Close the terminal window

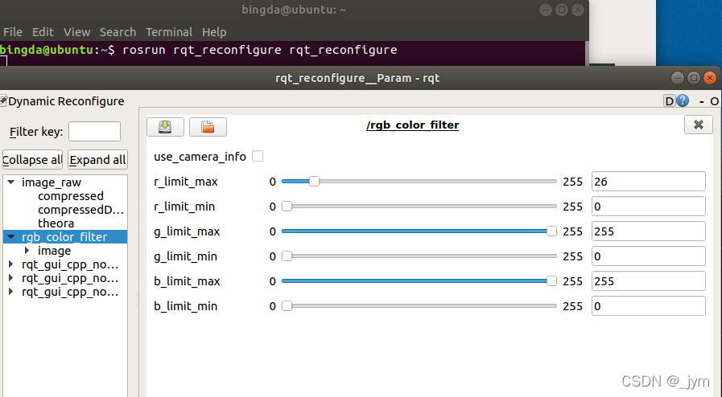click(578, 10)
